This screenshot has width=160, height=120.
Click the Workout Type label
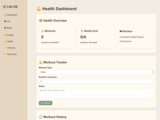(45, 68)
